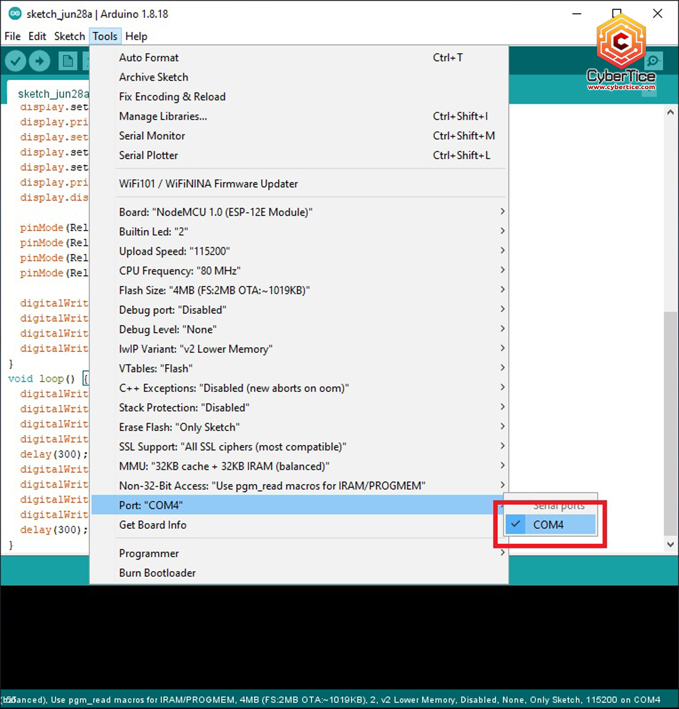Open the Sketch menu

pos(69,36)
